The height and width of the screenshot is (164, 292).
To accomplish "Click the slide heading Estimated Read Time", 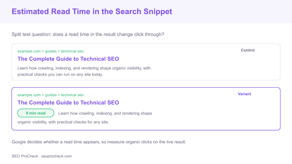I will click(92, 11).
